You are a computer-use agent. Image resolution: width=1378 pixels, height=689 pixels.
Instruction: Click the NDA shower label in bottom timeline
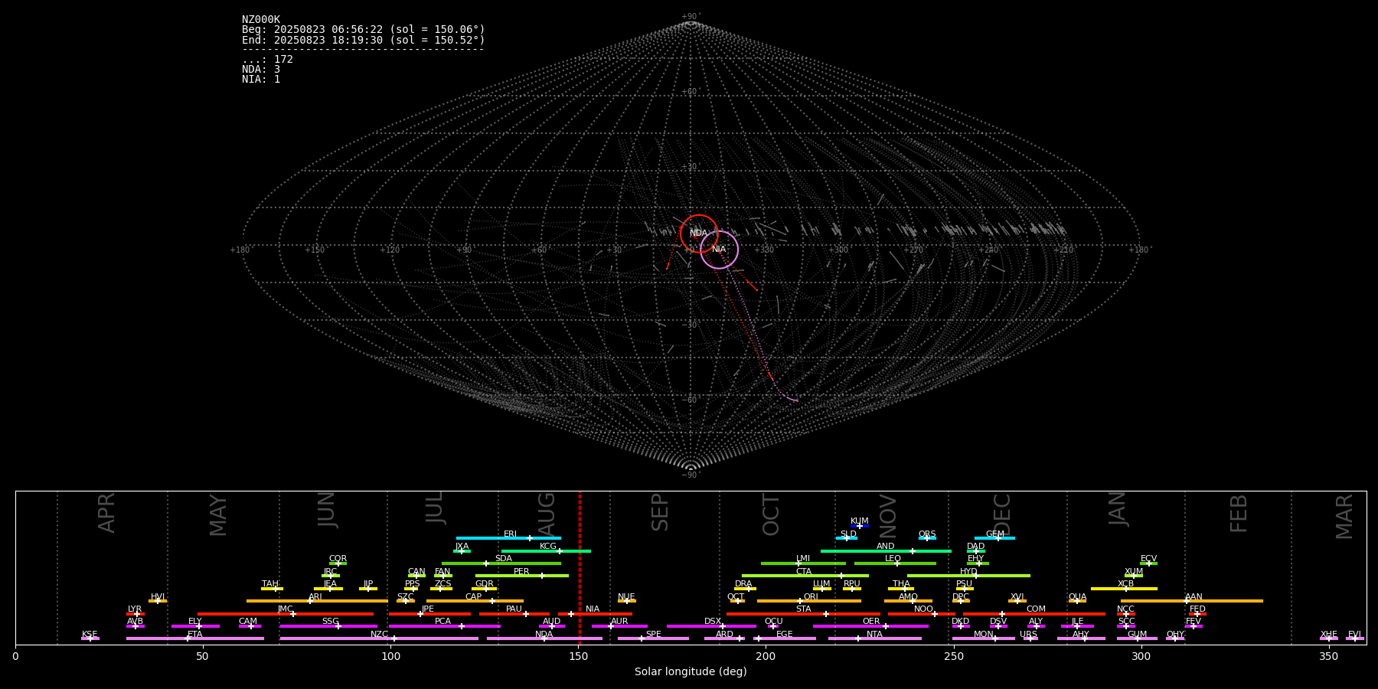pos(544,635)
